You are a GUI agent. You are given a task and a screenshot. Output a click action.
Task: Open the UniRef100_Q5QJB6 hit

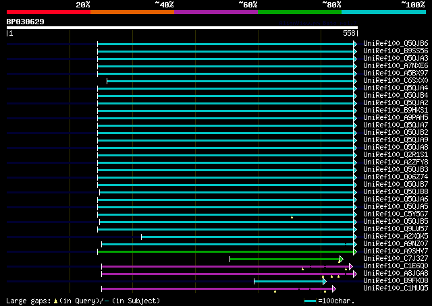(396, 44)
